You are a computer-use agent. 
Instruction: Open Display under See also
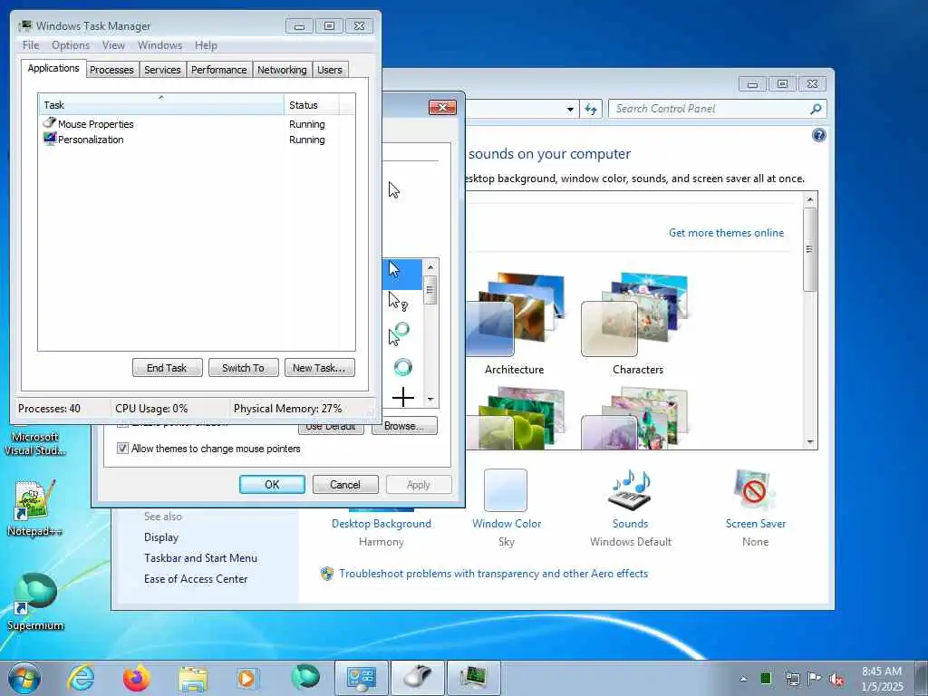(161, 537)
